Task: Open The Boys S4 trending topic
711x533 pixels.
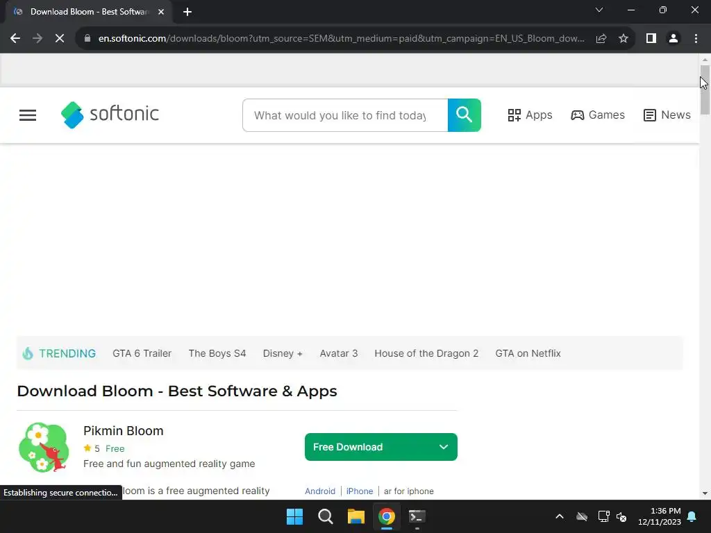Action: [x=217, y=353]
